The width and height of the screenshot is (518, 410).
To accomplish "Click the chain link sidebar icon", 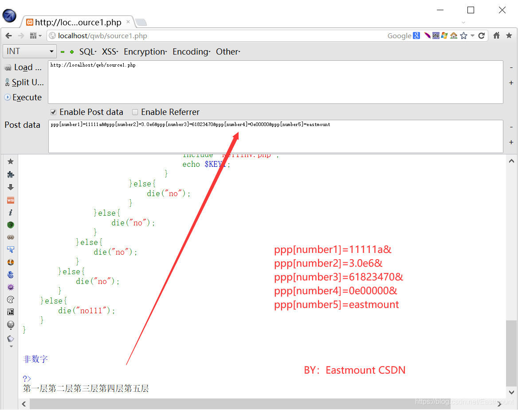I will coord(11,237).
